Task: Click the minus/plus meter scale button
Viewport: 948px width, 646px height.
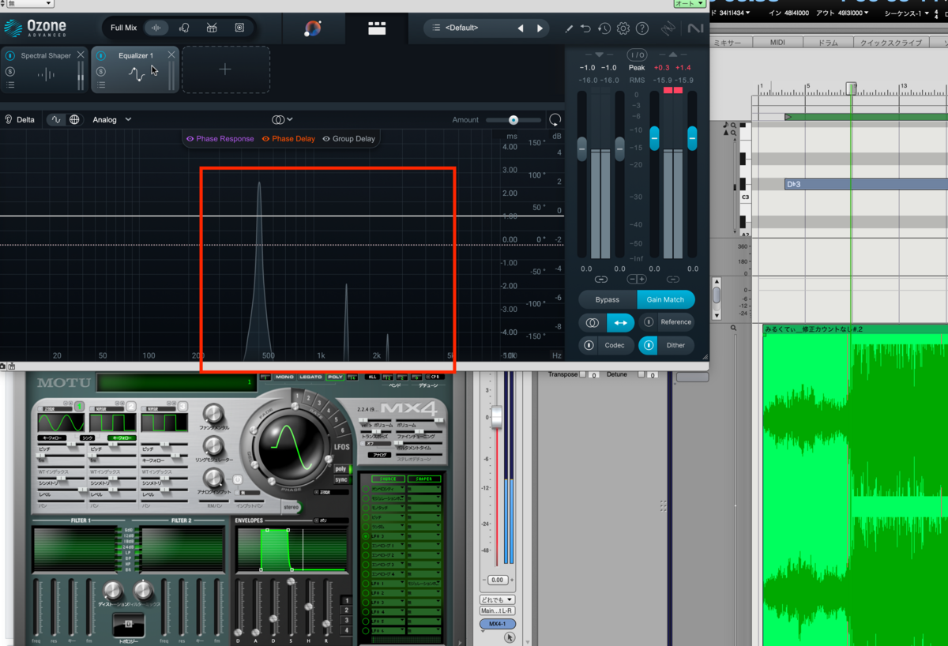Action: point(637,280)
